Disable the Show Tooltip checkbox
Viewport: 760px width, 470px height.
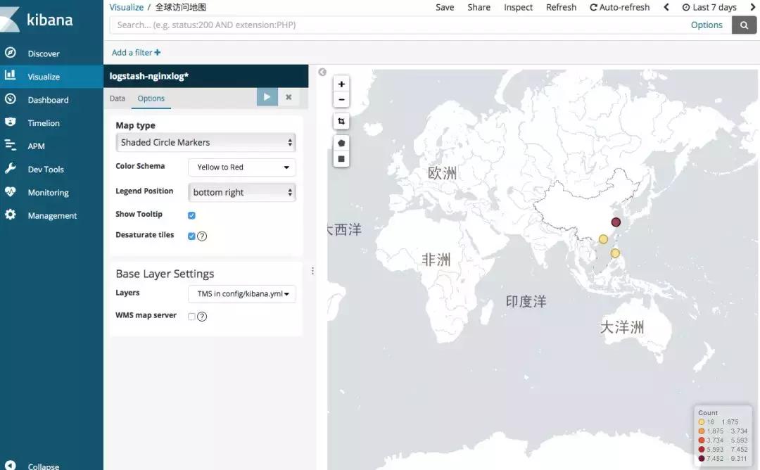point(191,215)
